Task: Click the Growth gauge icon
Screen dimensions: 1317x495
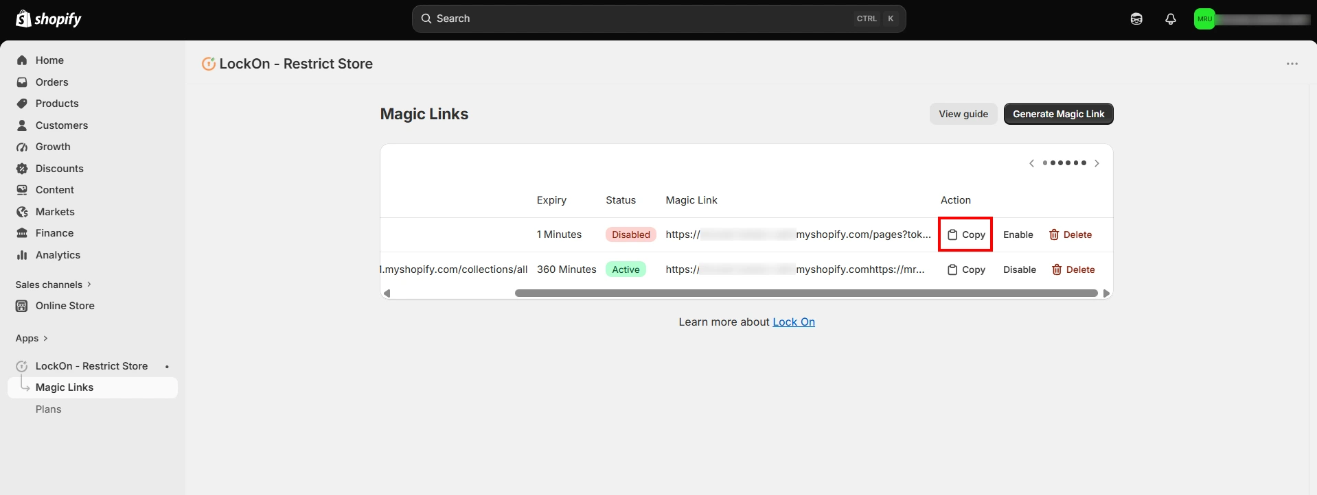Action: click(x=22, y=147)
